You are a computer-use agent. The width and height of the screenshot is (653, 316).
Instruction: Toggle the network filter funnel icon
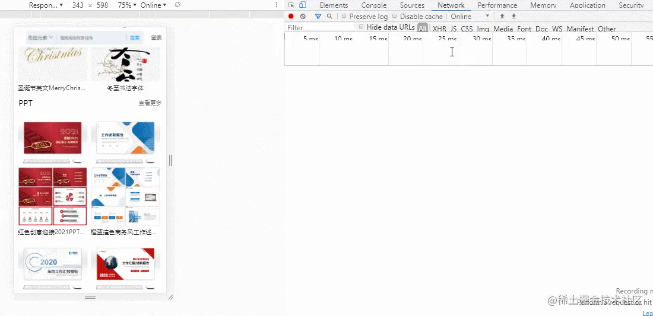click(x=318, y=16)
